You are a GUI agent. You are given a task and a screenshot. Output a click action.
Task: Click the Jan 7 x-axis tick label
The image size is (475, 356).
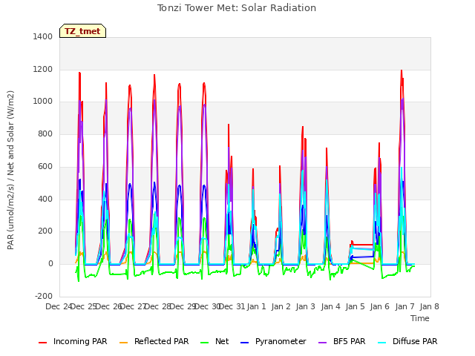point(404,306)
